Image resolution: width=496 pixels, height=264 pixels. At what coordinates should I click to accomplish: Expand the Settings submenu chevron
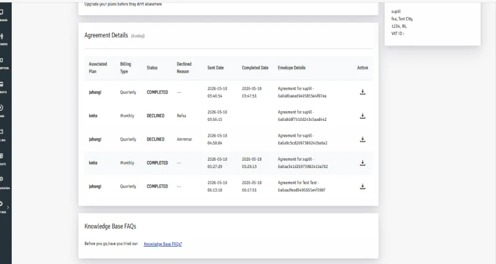8,207
